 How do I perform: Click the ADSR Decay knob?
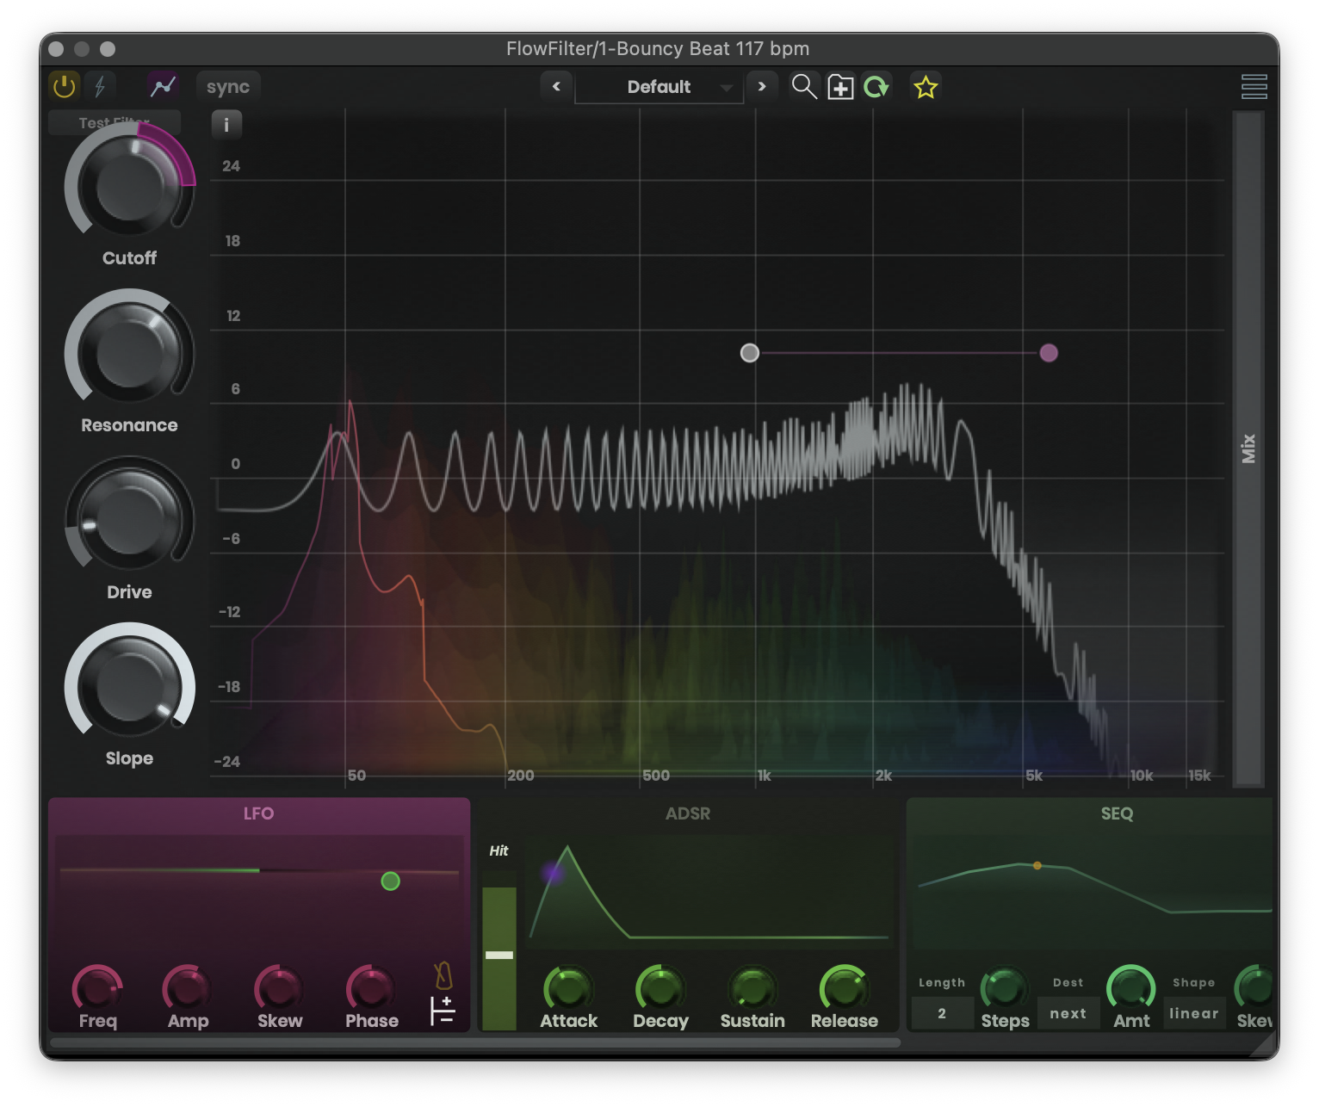pos(660,990)
